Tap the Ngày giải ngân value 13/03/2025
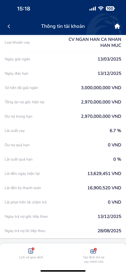 click(109, 59)
